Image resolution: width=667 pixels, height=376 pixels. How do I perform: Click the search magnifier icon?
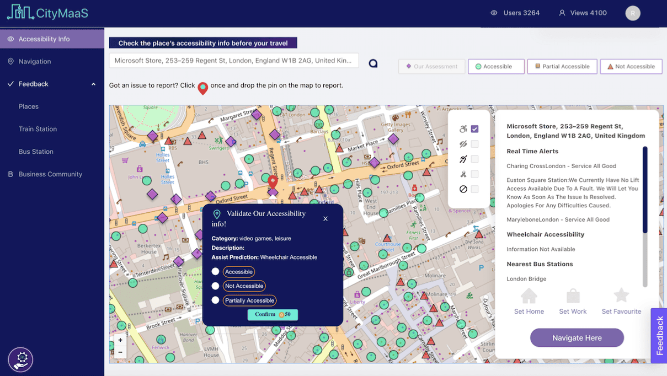tap(373, 63)
